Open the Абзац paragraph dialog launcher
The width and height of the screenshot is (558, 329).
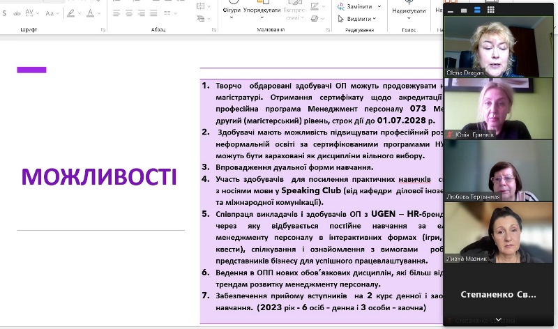click(215, 30)
